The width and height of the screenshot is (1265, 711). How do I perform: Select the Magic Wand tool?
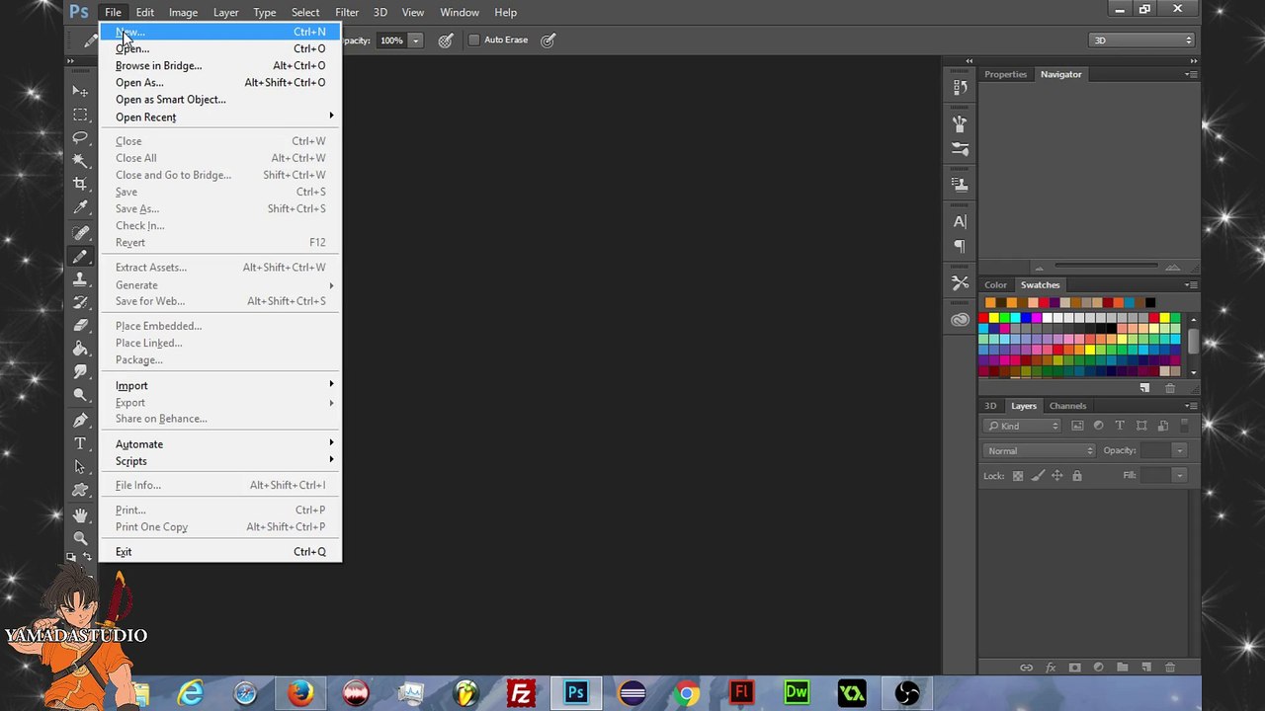[80, 161]
